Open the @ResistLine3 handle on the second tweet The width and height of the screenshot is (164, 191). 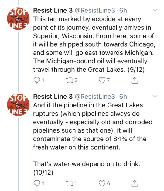click(95, 97)
